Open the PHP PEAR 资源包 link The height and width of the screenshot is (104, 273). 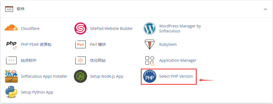click(x=36, y=44)
